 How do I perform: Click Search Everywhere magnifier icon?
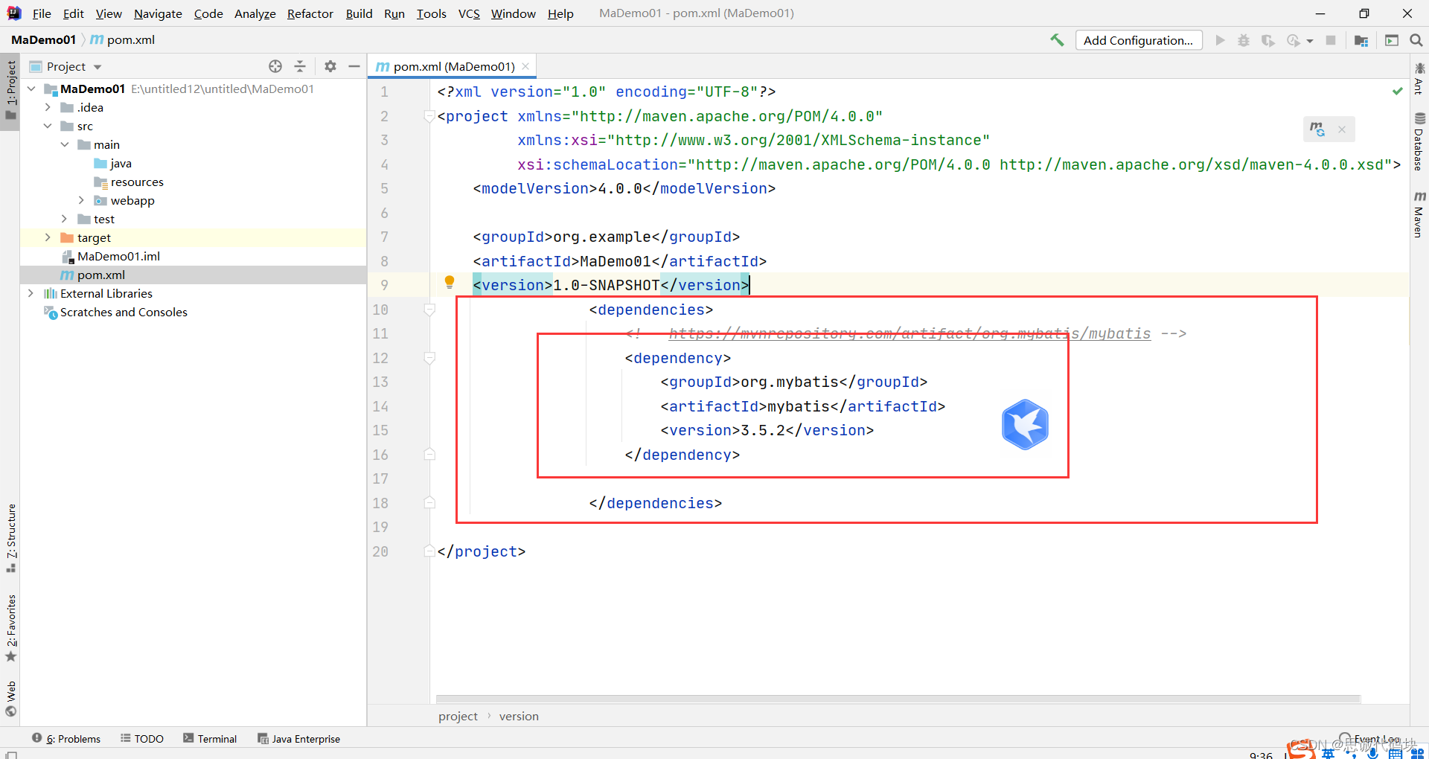pos(1416,40)
